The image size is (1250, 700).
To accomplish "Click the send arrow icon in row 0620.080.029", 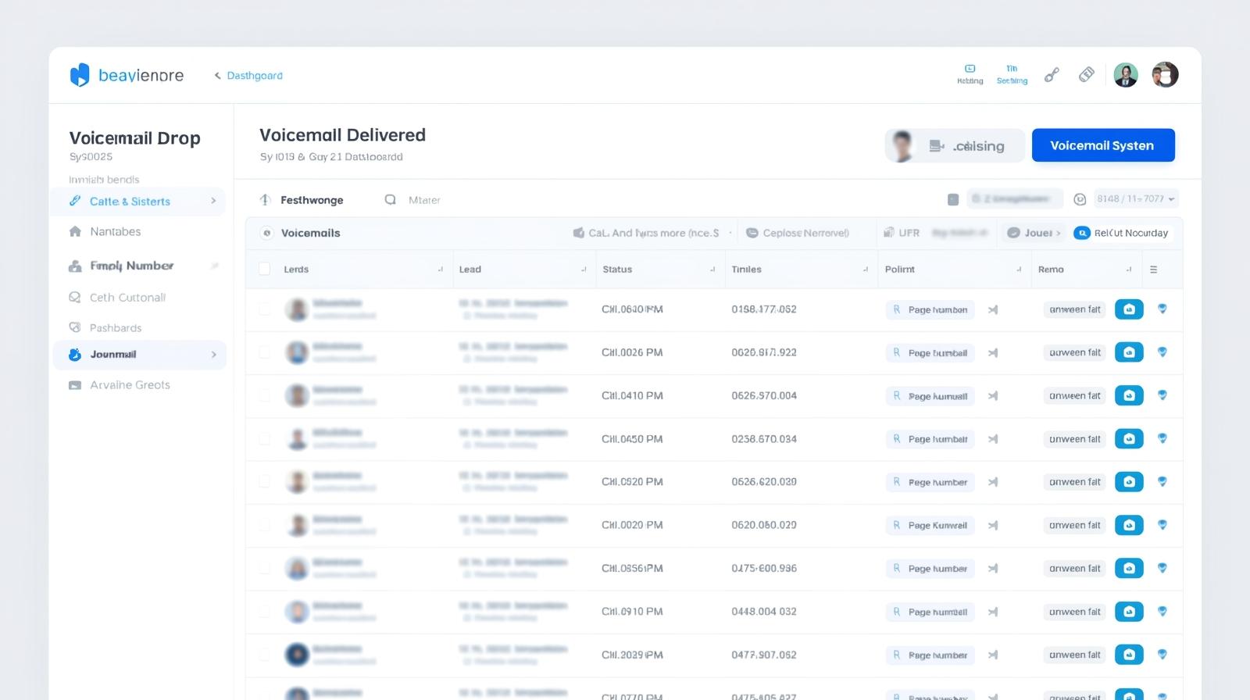I will click(x=993, y=526).
